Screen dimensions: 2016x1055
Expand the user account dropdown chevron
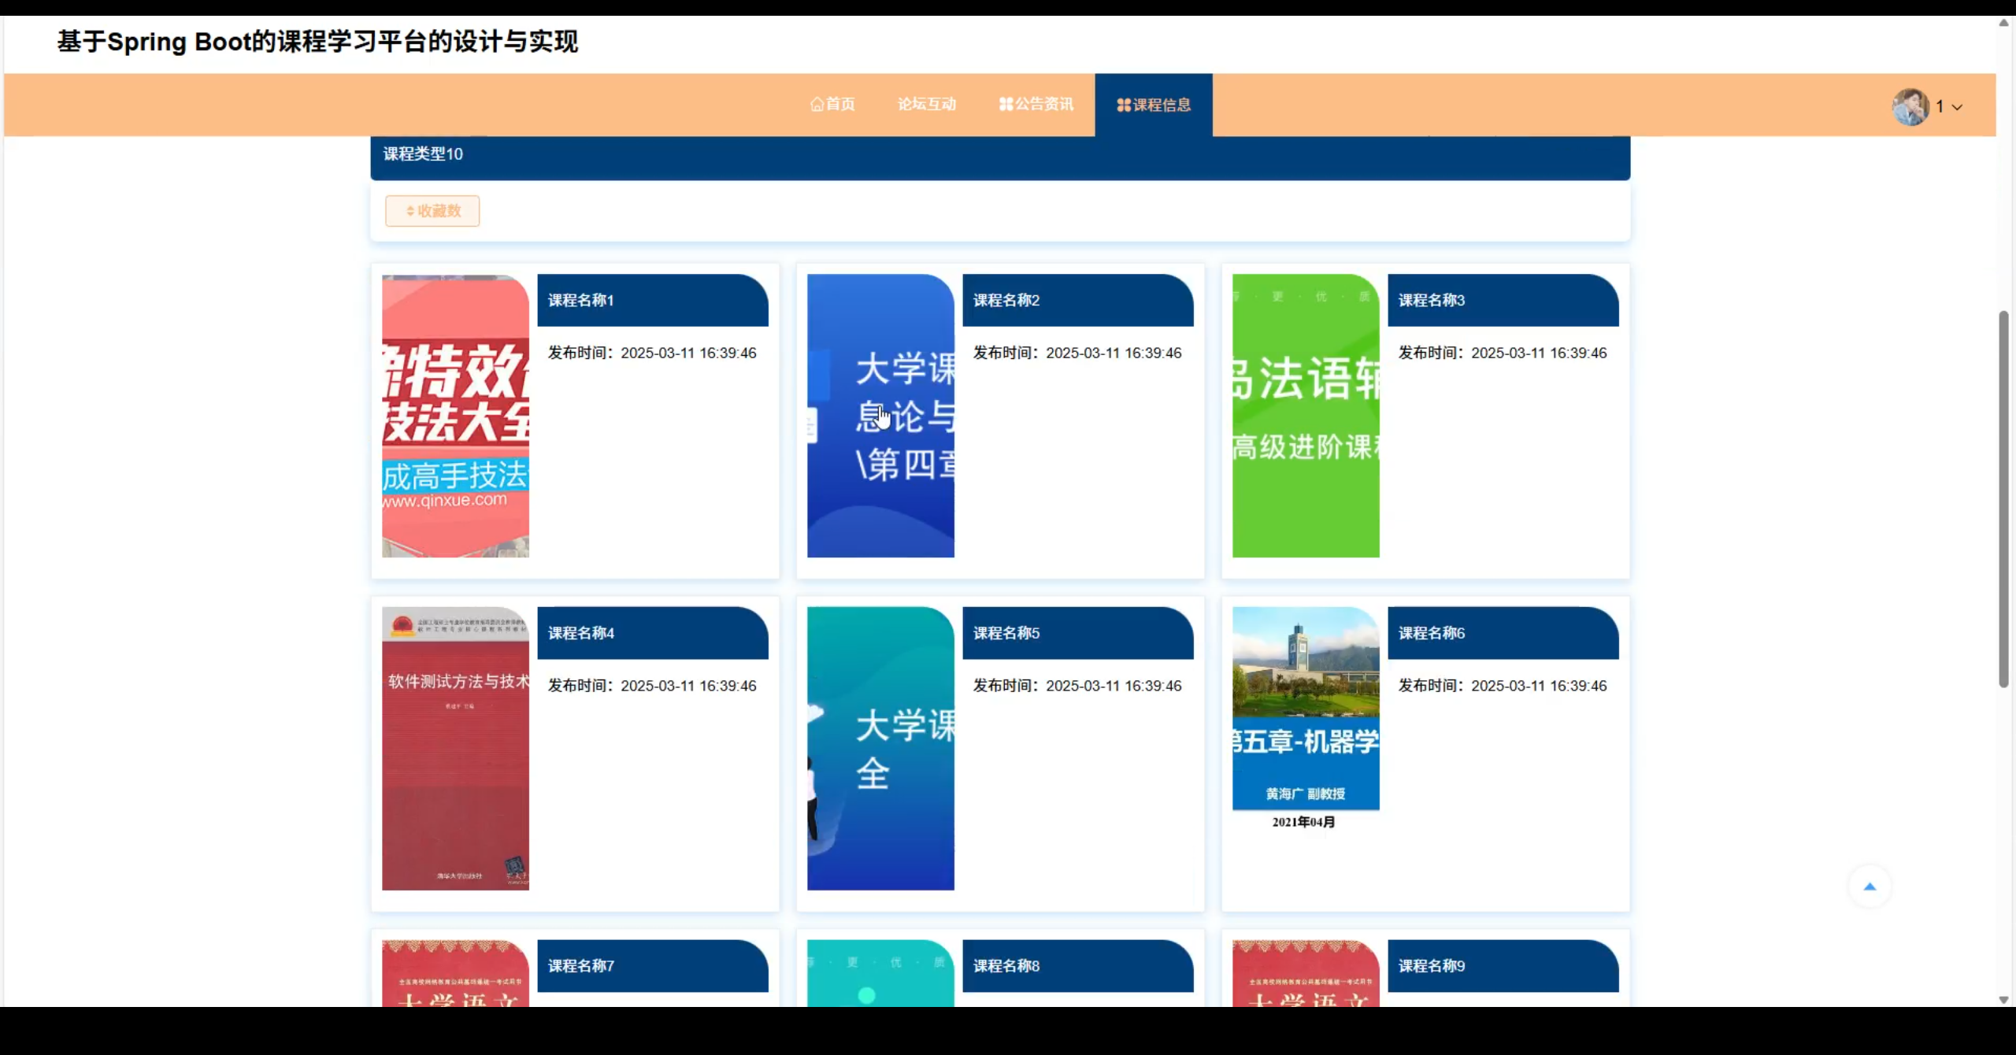pos(1957,107)
